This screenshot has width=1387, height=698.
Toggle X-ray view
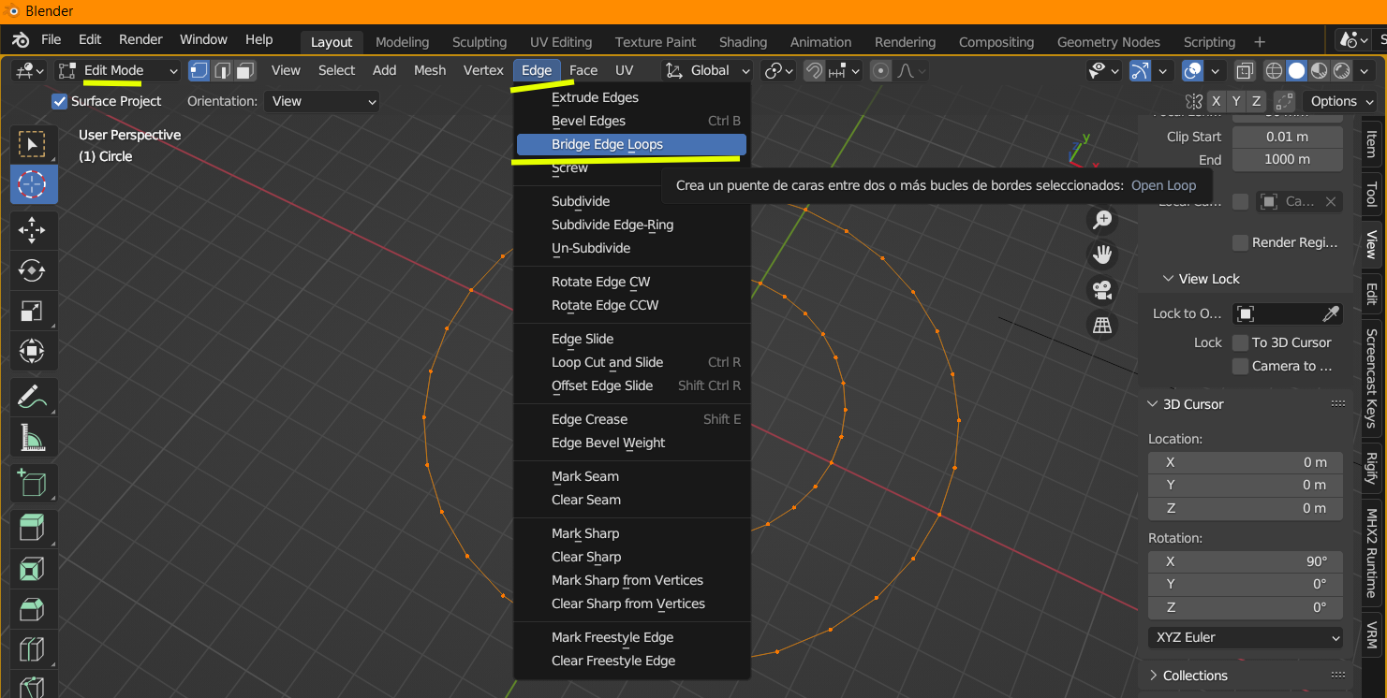point(1245,70)
